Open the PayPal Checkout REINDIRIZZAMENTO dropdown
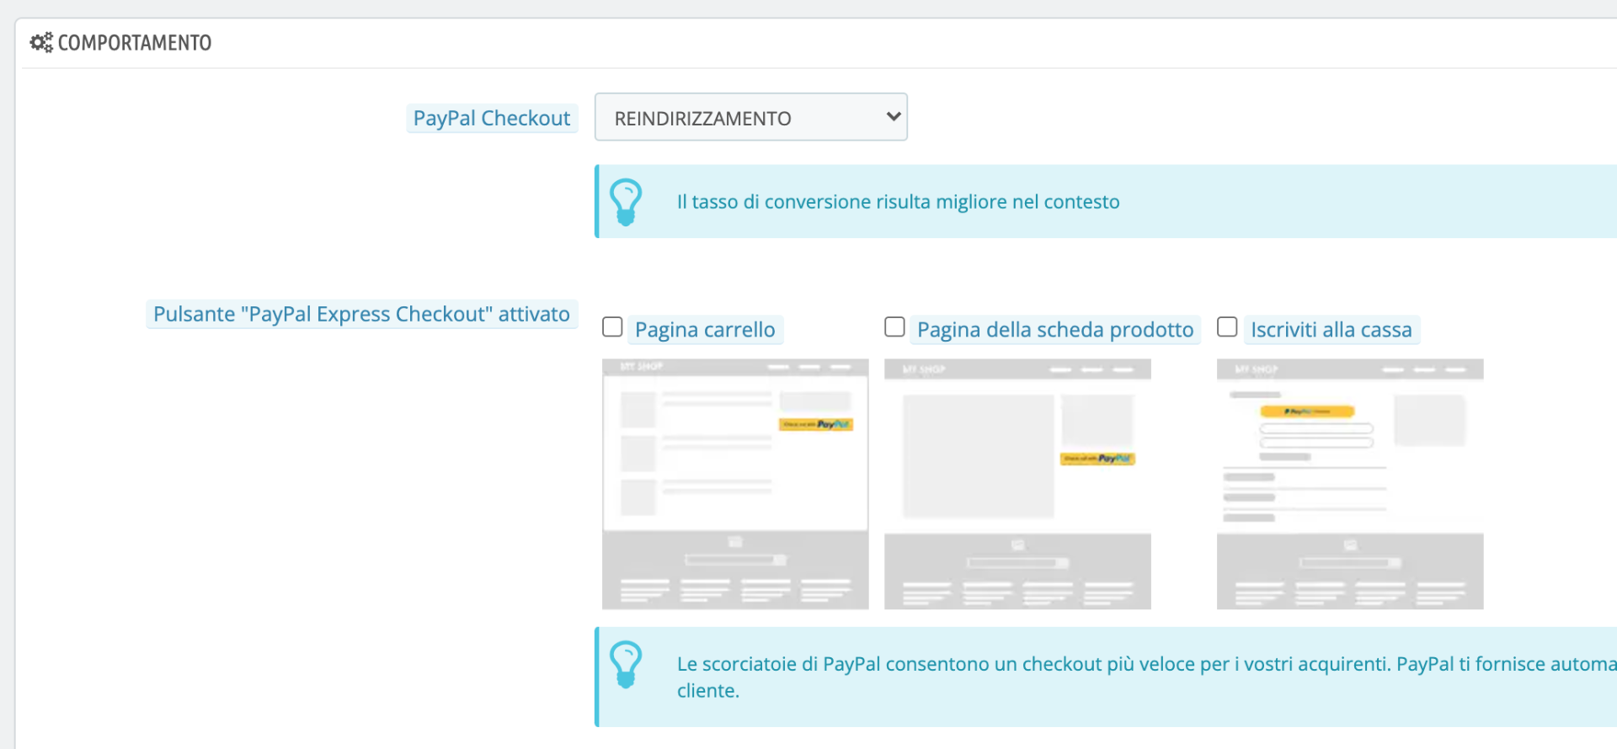The height and width of the screenshot is (749, 1617). pos(751,117)
